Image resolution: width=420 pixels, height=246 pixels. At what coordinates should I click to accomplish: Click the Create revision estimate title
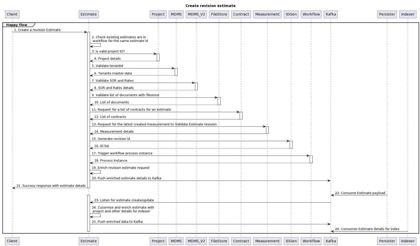pyautogui.click(x=210, y=6)
